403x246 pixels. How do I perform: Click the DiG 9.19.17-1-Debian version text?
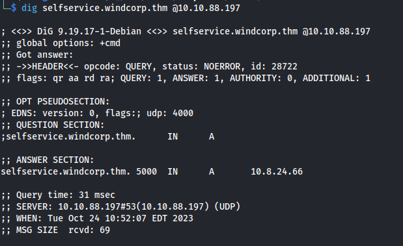tap(89, 32)
